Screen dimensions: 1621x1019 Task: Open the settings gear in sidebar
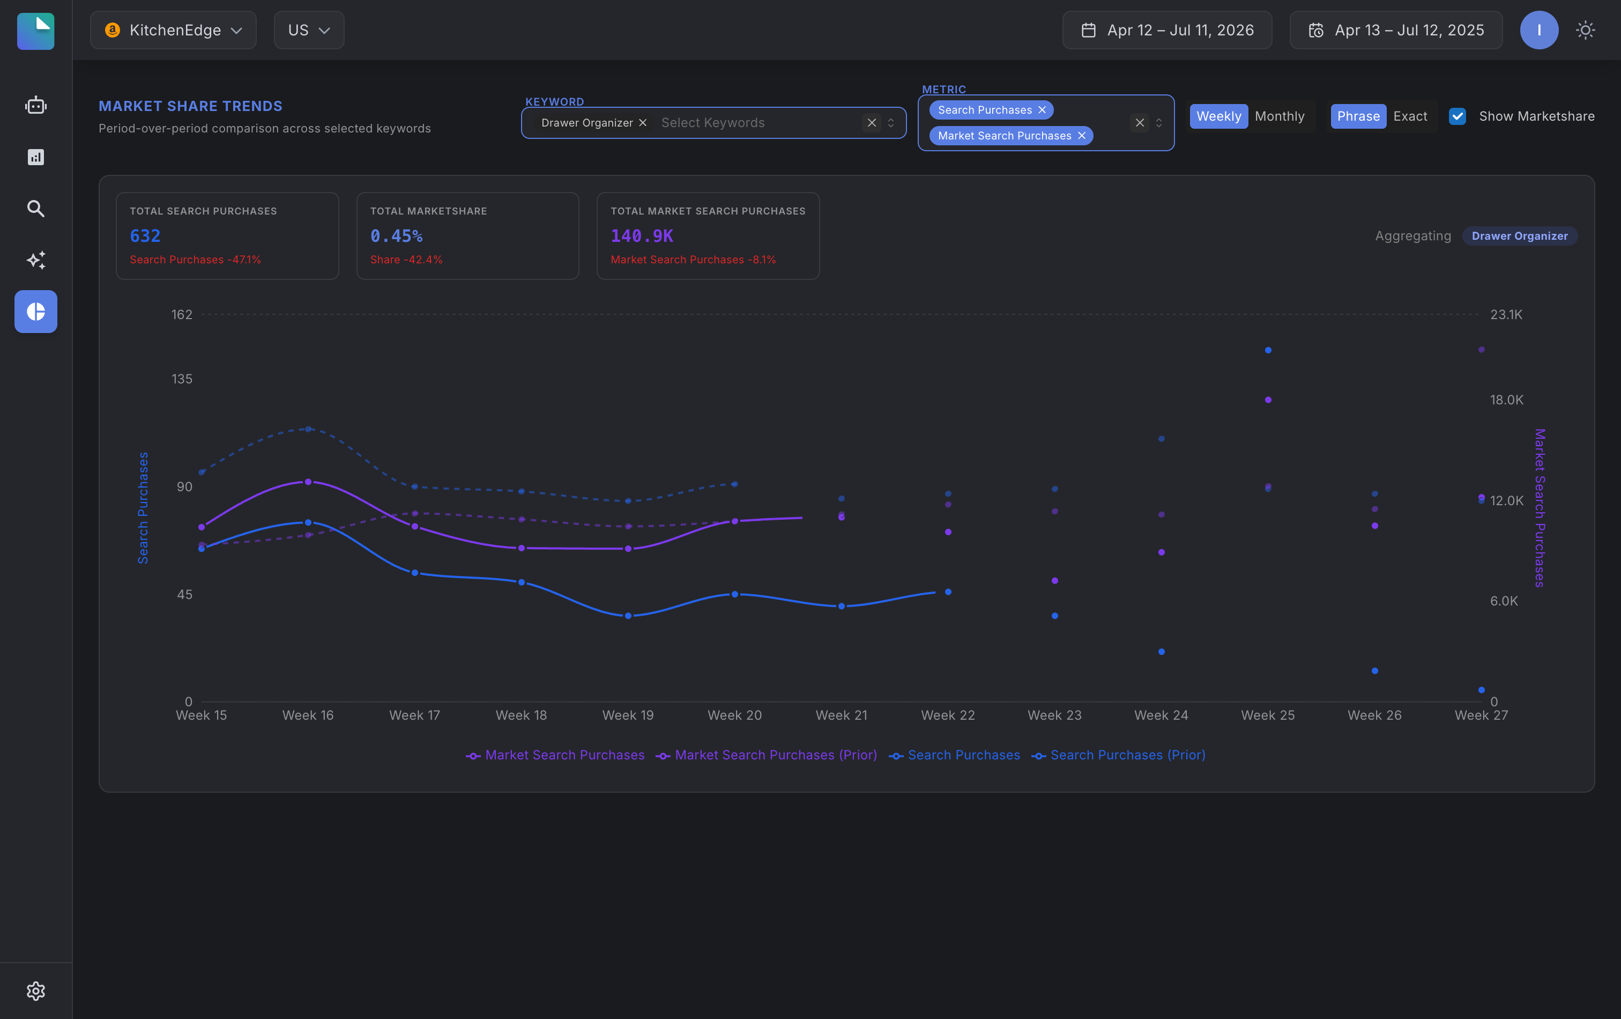[x=36, y=991]
